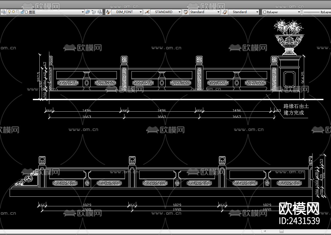The width and height of the screenshot is (331, 235).
Task: Open the Table Style icon
Action: (186, 12)
